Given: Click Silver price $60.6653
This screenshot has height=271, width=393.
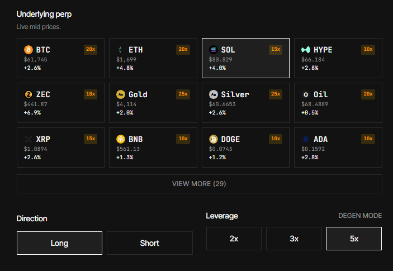Looking at the screenshot, I should (x=222, y=104).
